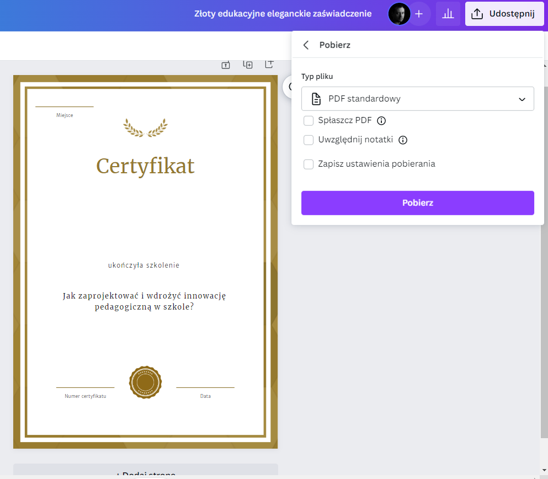Duplicate the page using the duplicate icon

pyautogui.click(x=247, y=65)
